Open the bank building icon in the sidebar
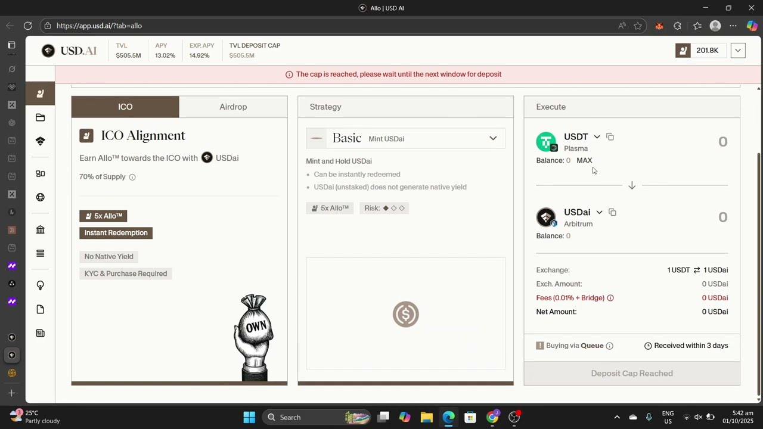The width and height of the screenshot is (763, 429). (x=41, y=229)
